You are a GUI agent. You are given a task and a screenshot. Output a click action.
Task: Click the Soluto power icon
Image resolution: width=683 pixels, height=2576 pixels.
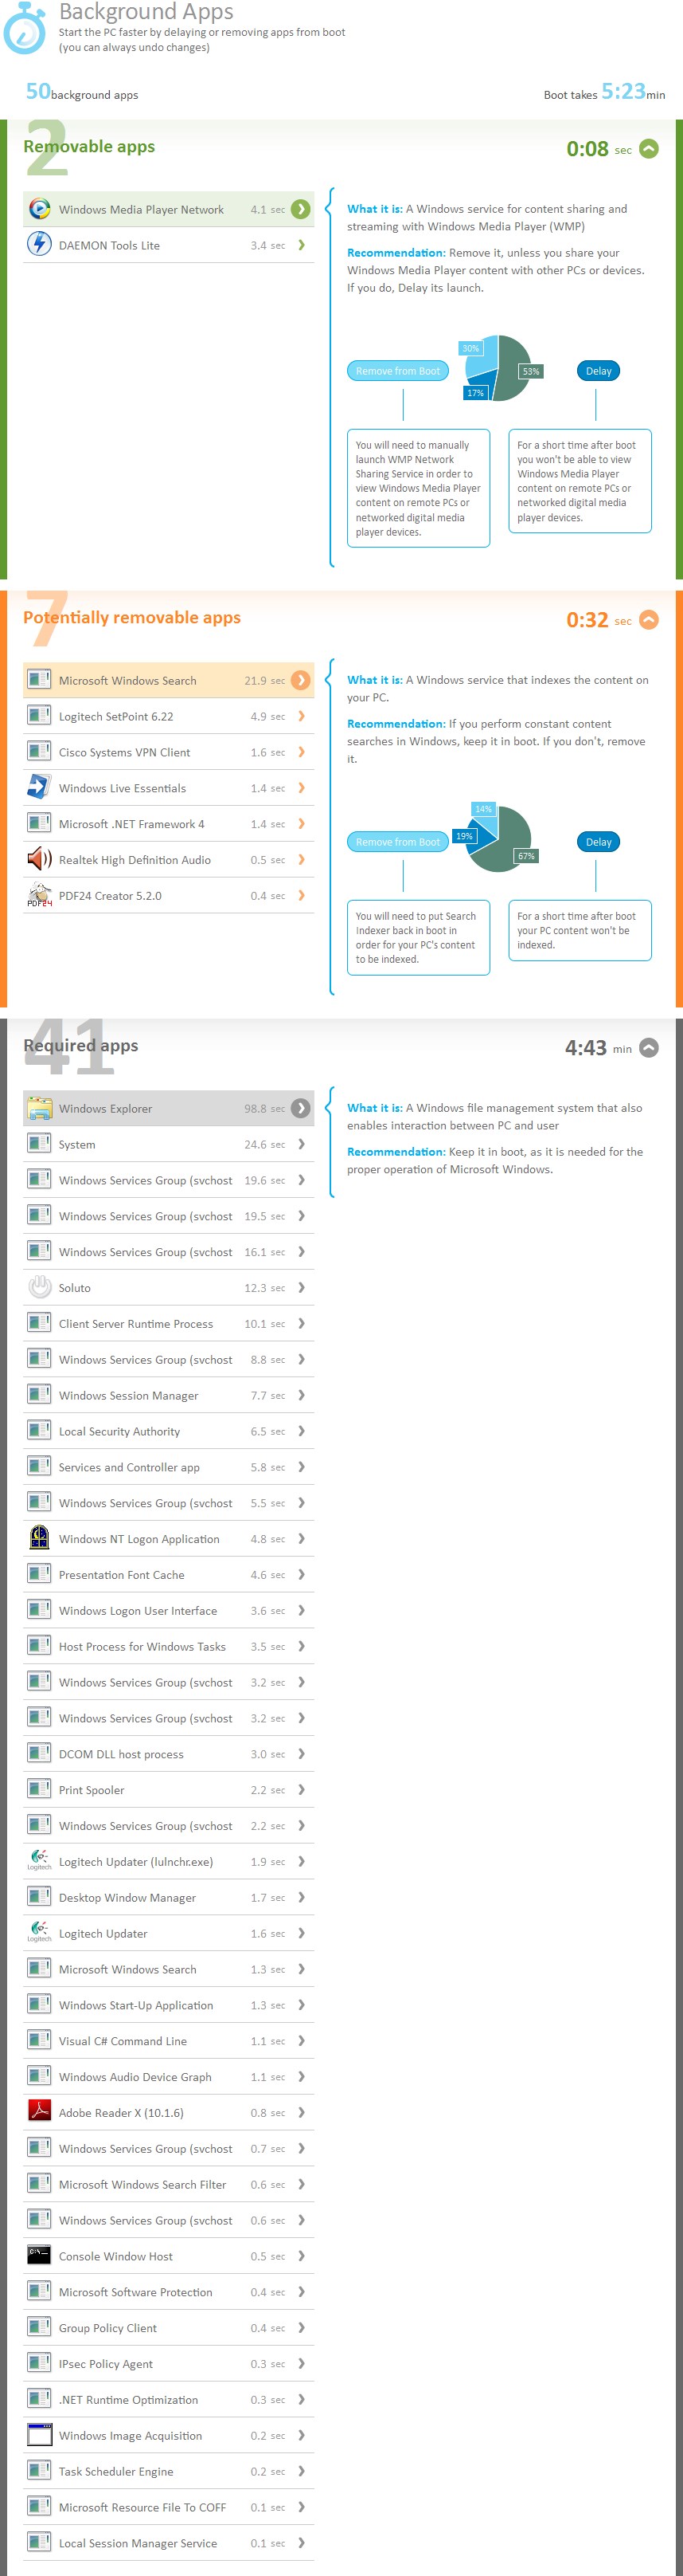pos(39,1287)
